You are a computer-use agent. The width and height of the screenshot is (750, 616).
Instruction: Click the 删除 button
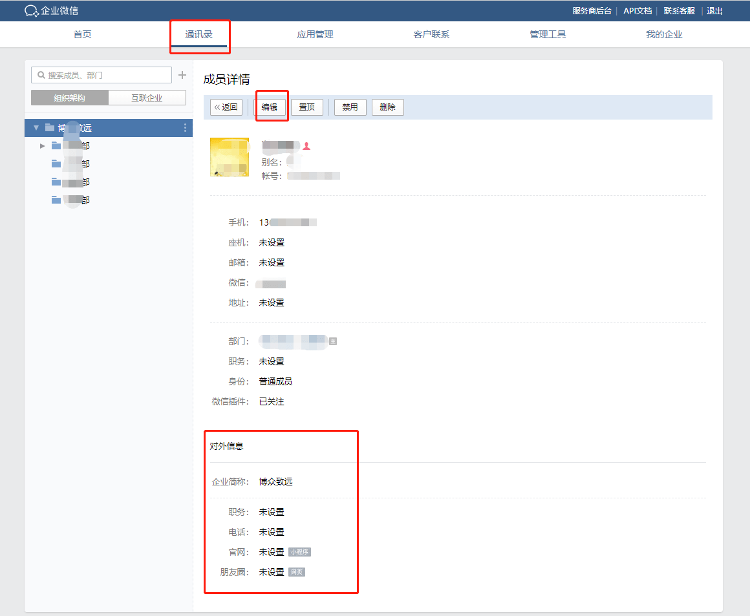pos(387,107)
